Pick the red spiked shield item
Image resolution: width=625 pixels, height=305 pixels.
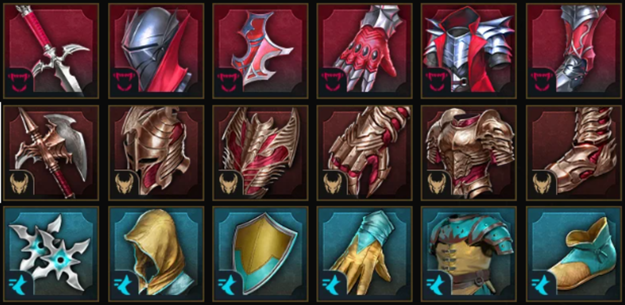pyautogui.click(x=260, y=50)
